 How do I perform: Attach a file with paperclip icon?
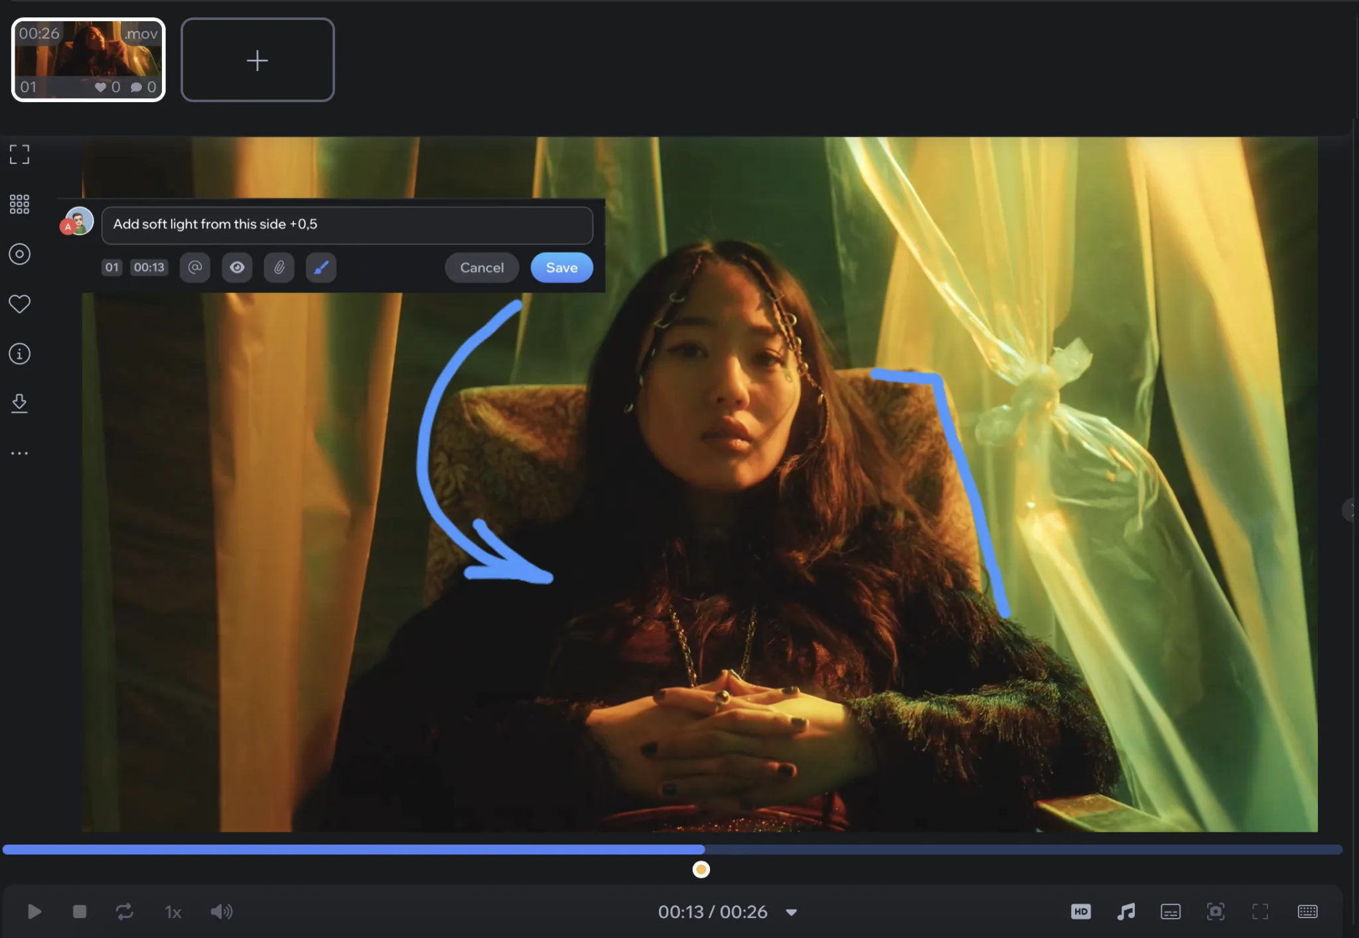[279, 267]
